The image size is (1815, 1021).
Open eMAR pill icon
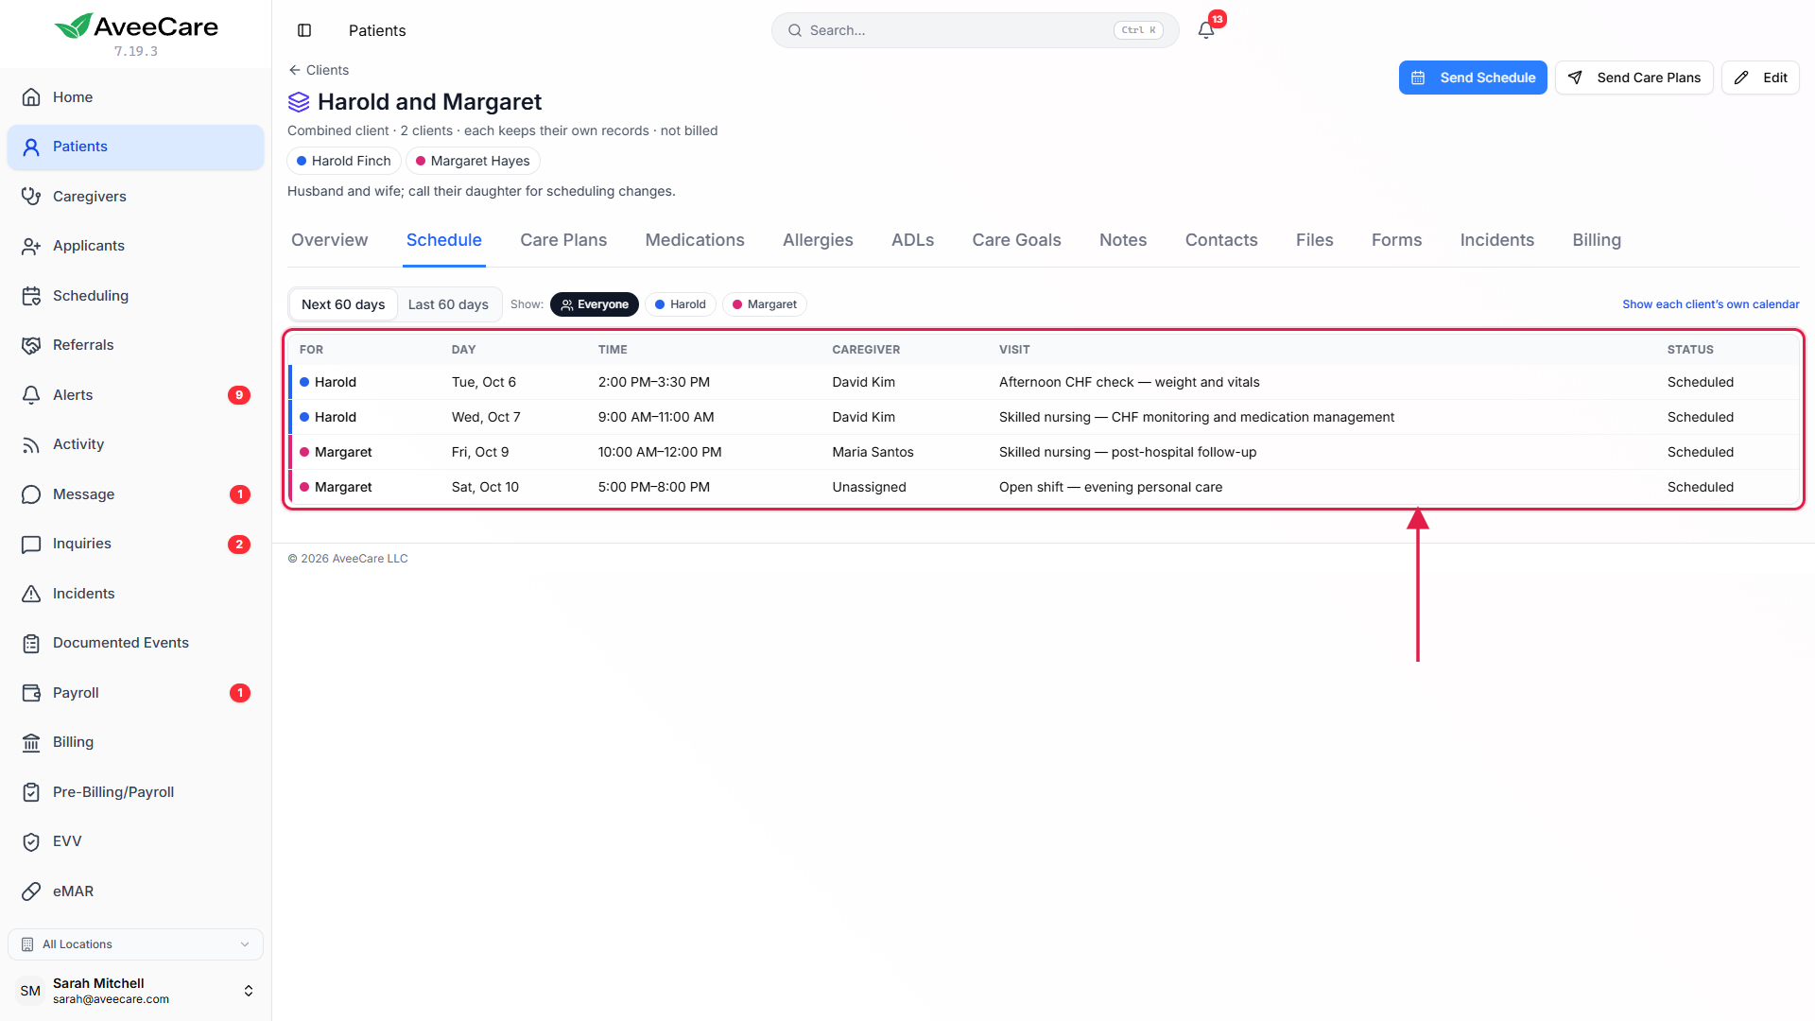click(31, 891)
